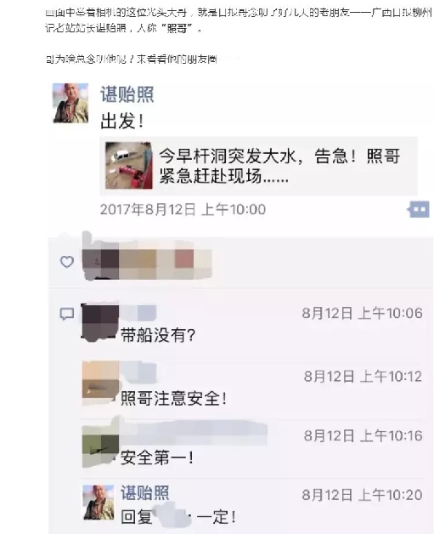The image size is (434, 534).
Task: Tap the blurred liker avatars row
Action: click(147, 262)
